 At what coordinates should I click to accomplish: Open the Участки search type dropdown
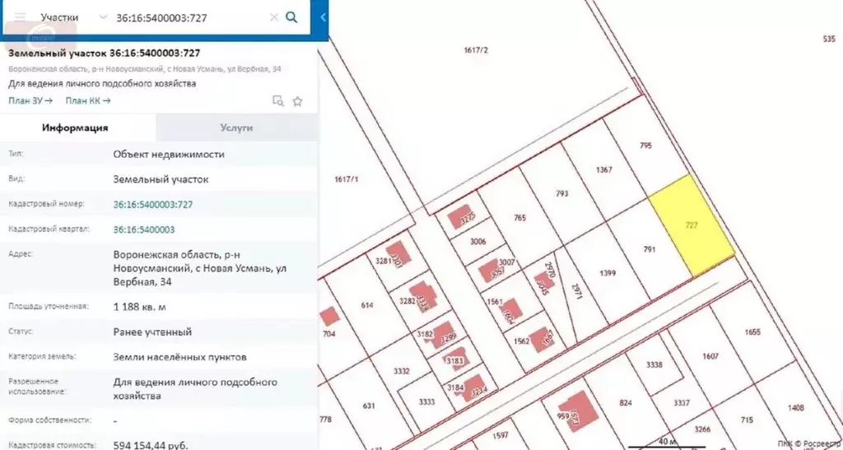101,16
